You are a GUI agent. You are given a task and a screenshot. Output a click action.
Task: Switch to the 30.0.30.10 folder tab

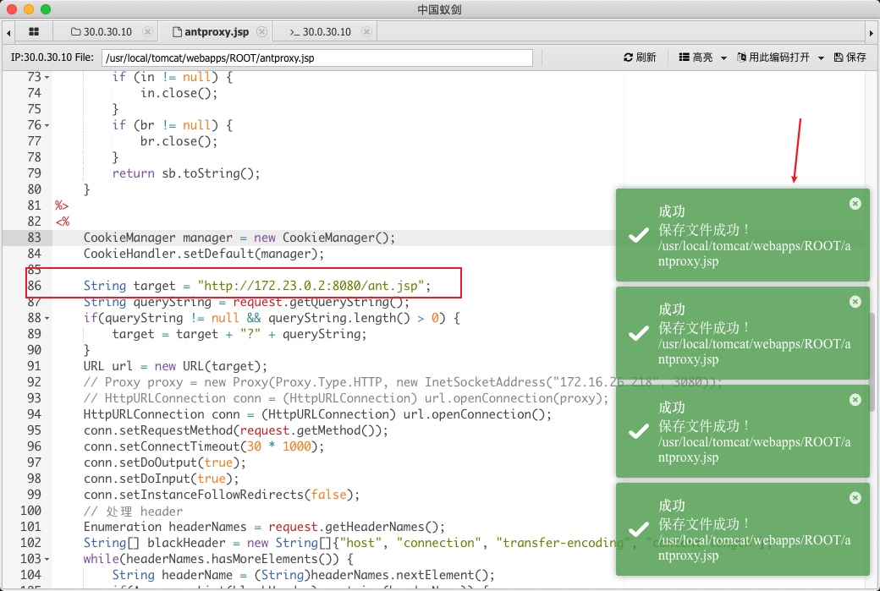pyautogui.click(x=102, y=32)
